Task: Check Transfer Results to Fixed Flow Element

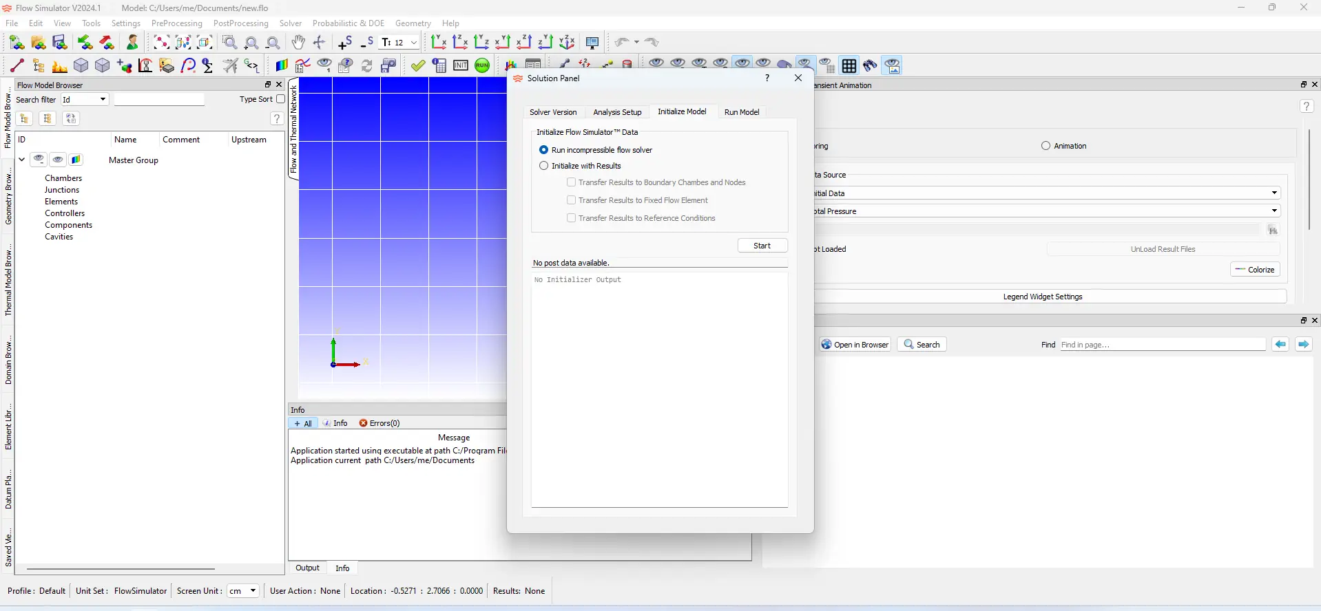Action: point(571,200)
